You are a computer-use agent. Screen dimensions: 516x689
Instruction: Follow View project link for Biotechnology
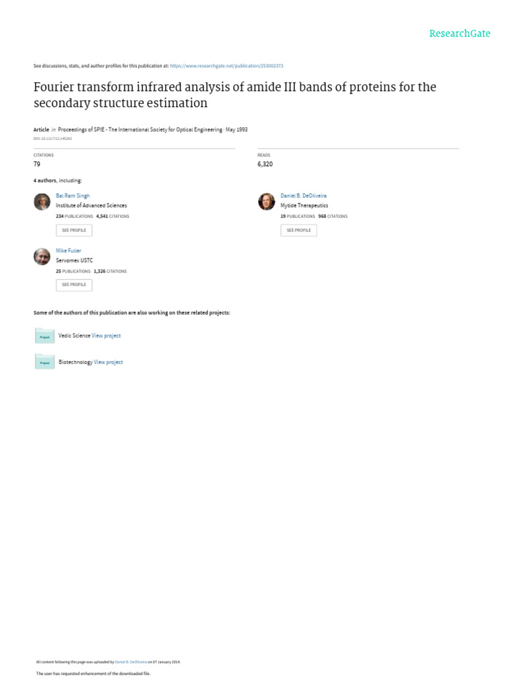tap(108, 362)
